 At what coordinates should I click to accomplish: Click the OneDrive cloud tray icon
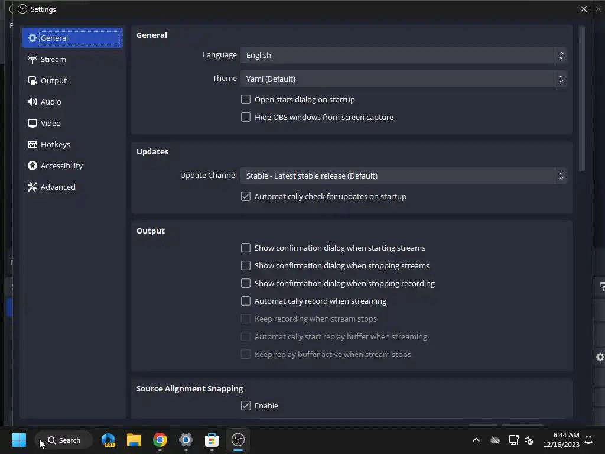495,440
